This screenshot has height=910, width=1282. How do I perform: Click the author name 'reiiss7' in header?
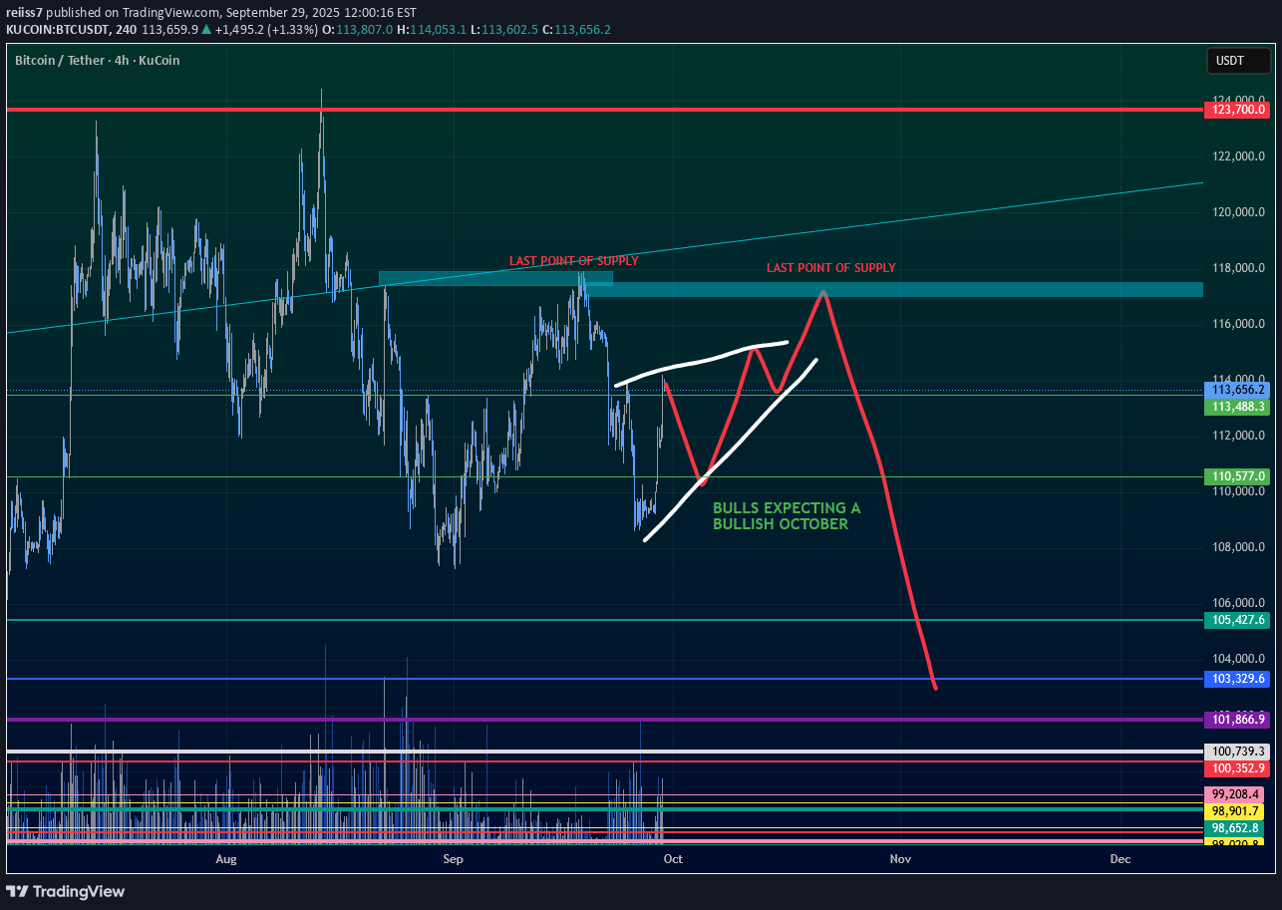(x=24, y=13)
